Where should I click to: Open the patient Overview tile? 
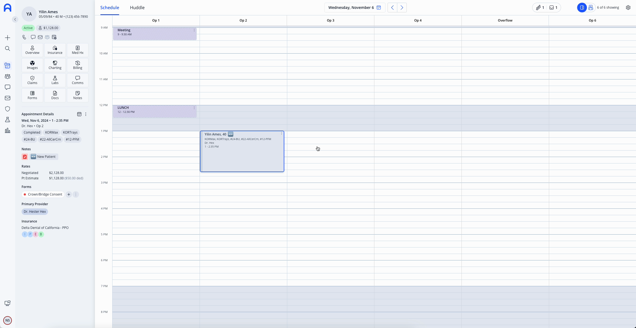click(32, 50)
